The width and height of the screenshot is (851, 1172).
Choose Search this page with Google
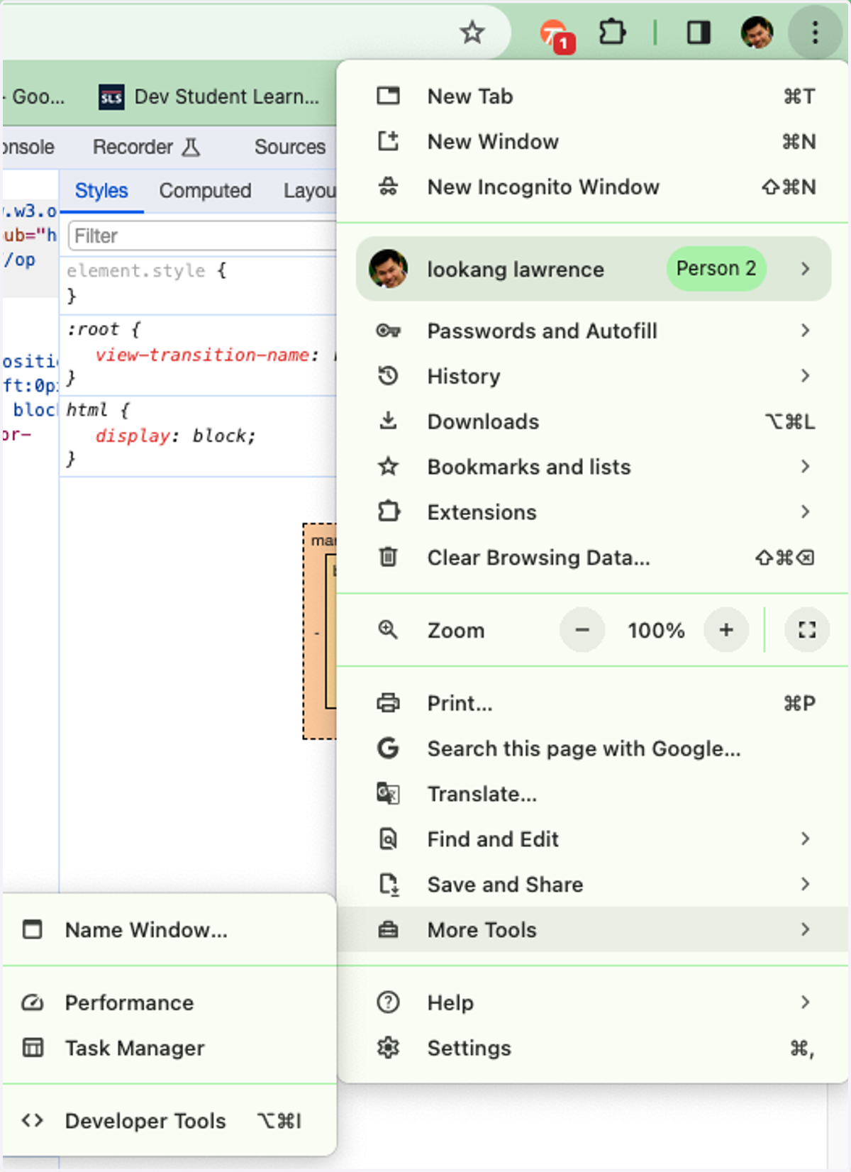[x=593, y=748]
